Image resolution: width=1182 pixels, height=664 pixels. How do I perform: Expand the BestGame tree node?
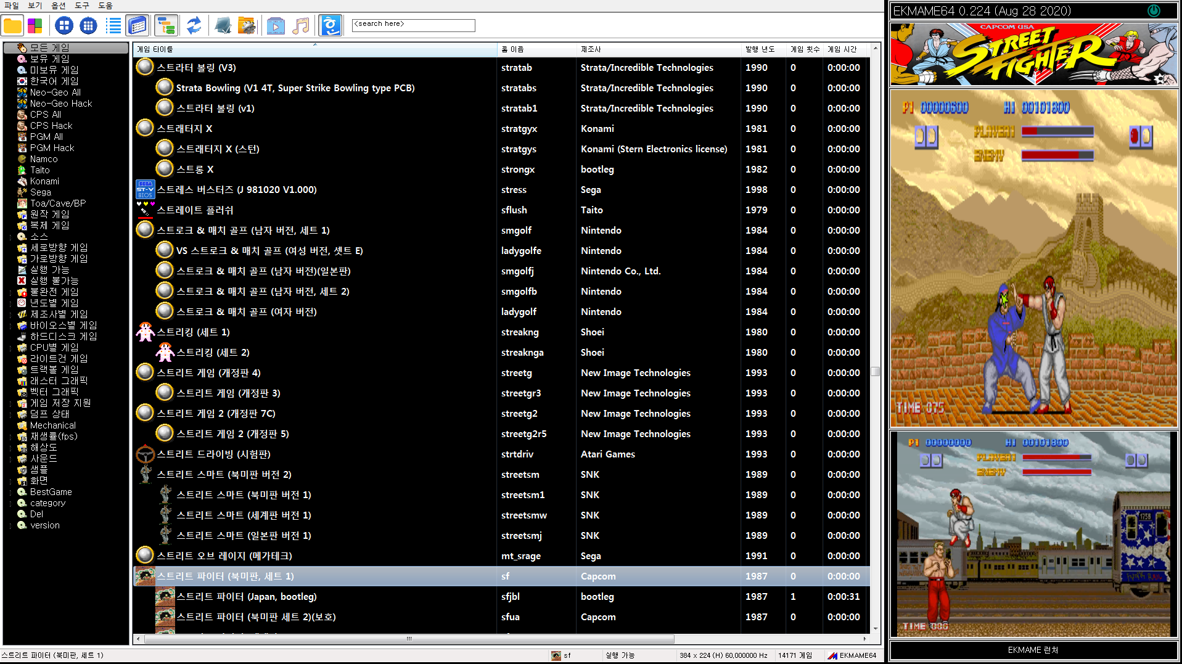click(10, 491)
